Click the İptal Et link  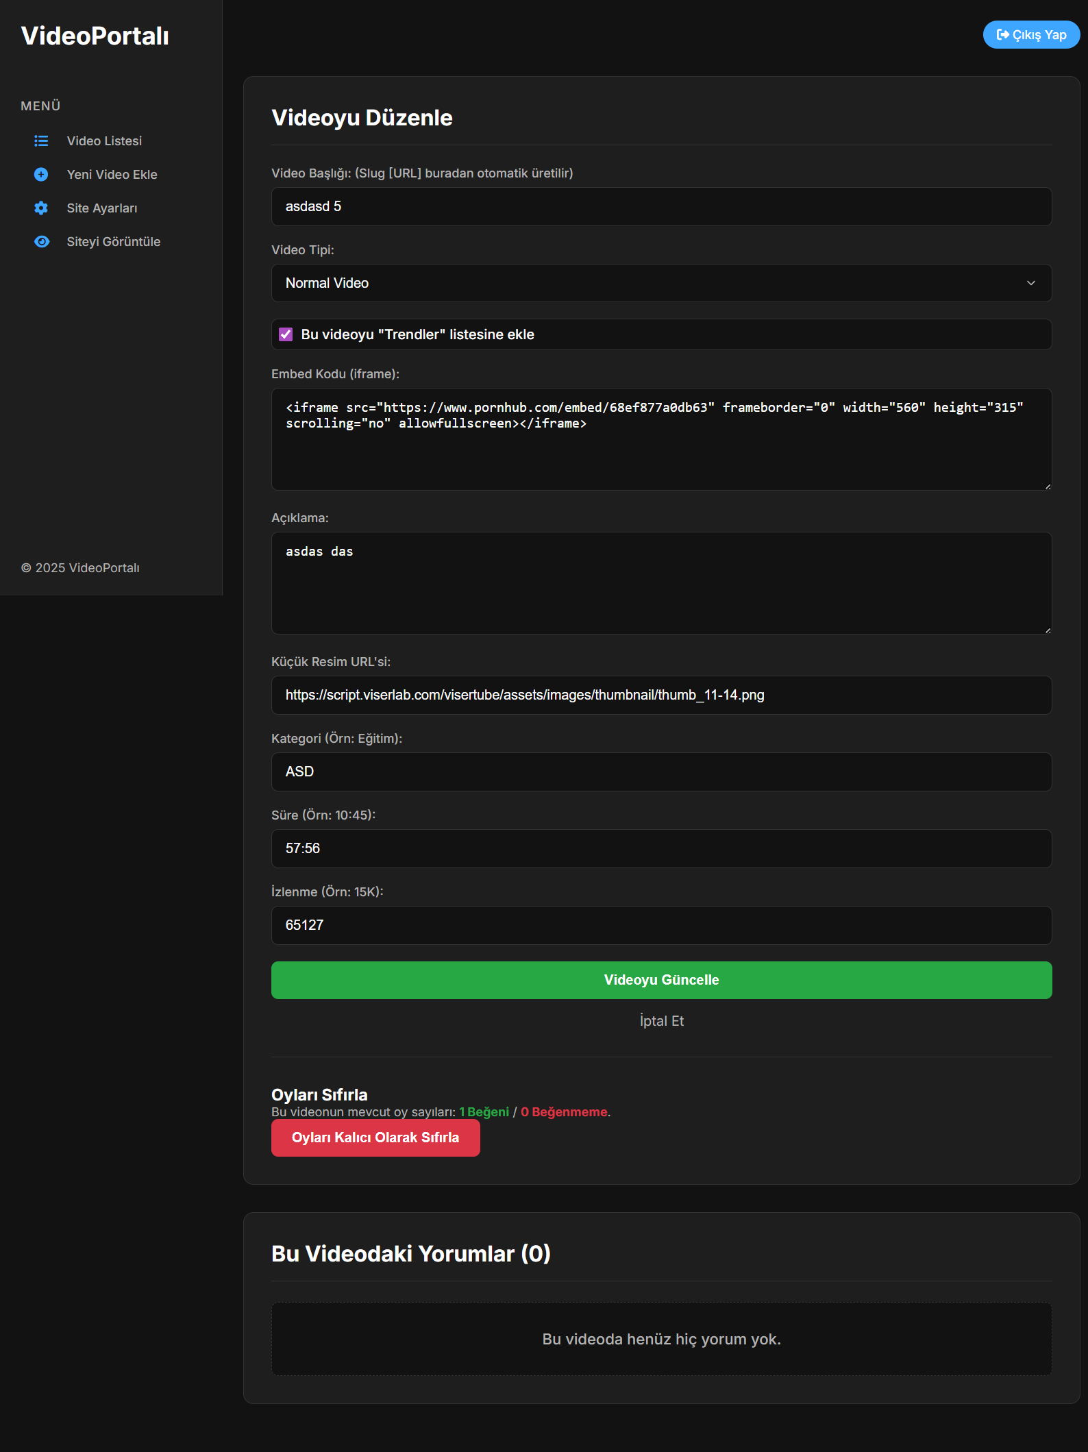tap(661, 1021)
